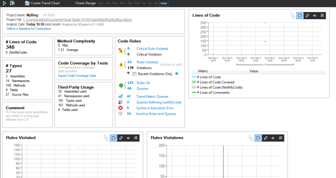Enable the Recent Violations Only checkbox
Viewport: 336px width, 178px height.
(x=134, y=74)
